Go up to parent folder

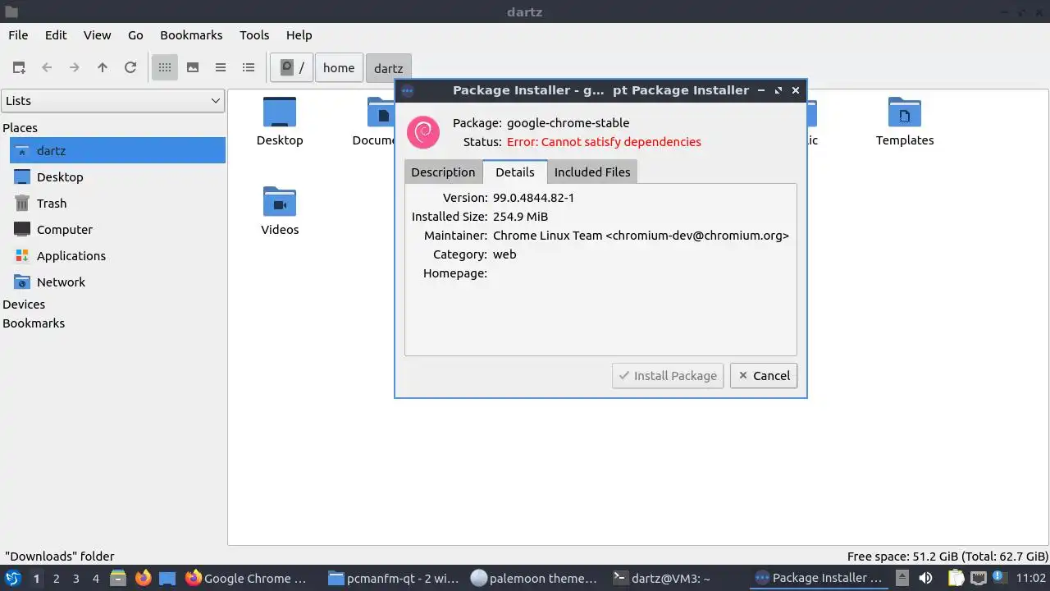pos(103,67)
